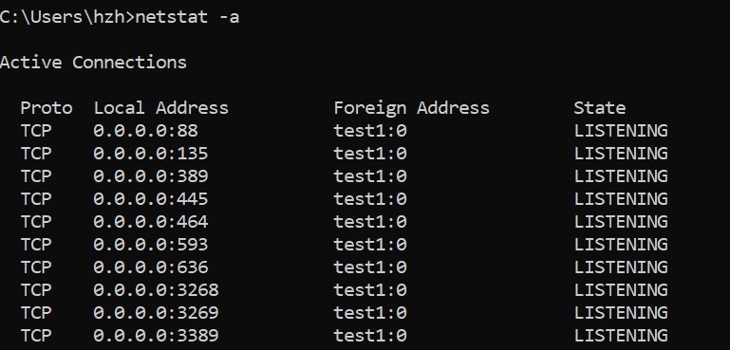Click the Active Connections heading
The height and width of the screenshot is (350, 730).
[93, 63]
